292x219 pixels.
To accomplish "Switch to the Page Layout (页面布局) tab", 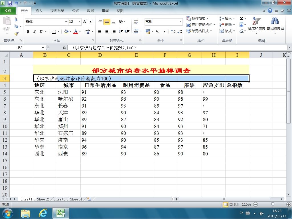I will click(x=57, y=11).
